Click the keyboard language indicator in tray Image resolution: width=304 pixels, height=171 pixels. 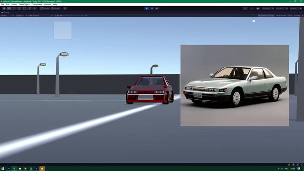pos(286,169)
